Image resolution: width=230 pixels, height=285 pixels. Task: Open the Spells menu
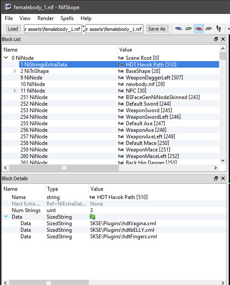point(67,18)
